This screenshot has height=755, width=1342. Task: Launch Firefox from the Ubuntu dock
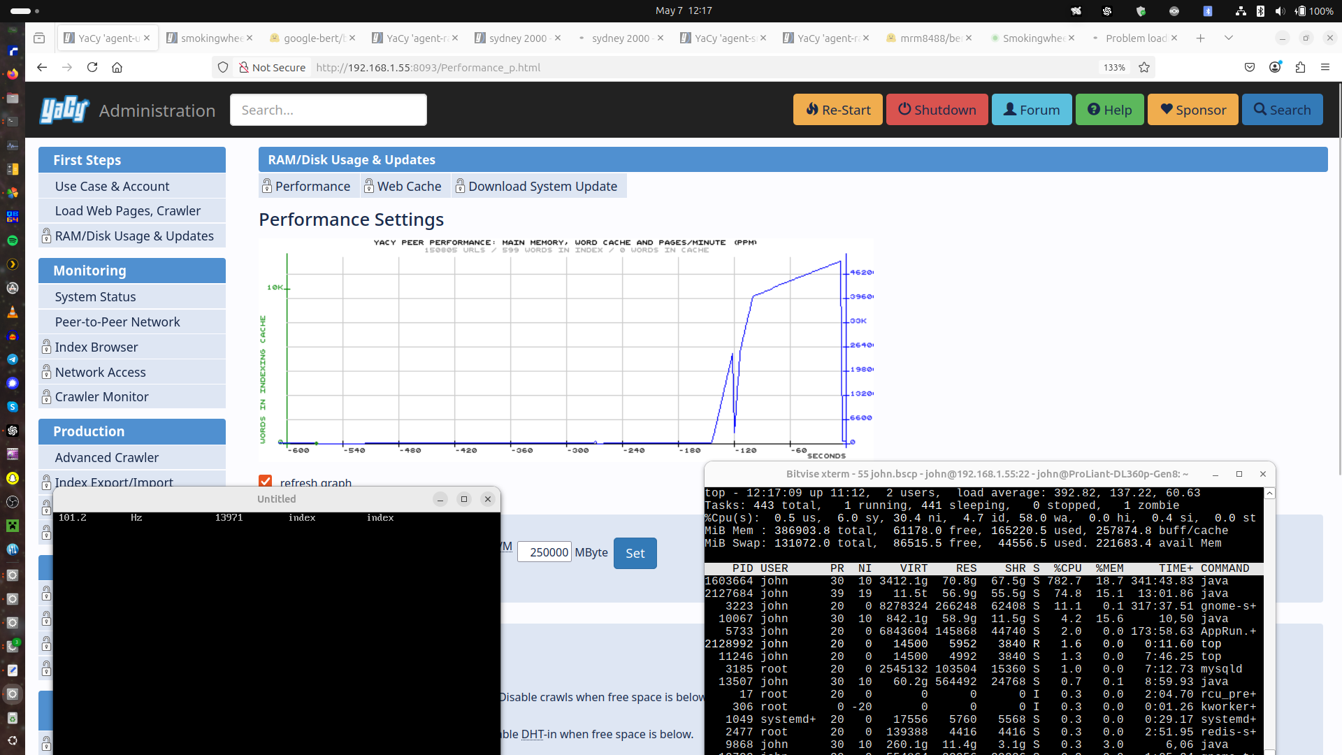(12, 74)
